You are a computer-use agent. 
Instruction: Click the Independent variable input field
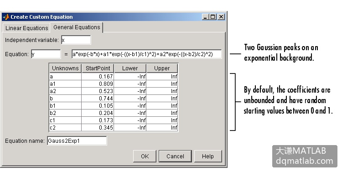tap(76, 40)
